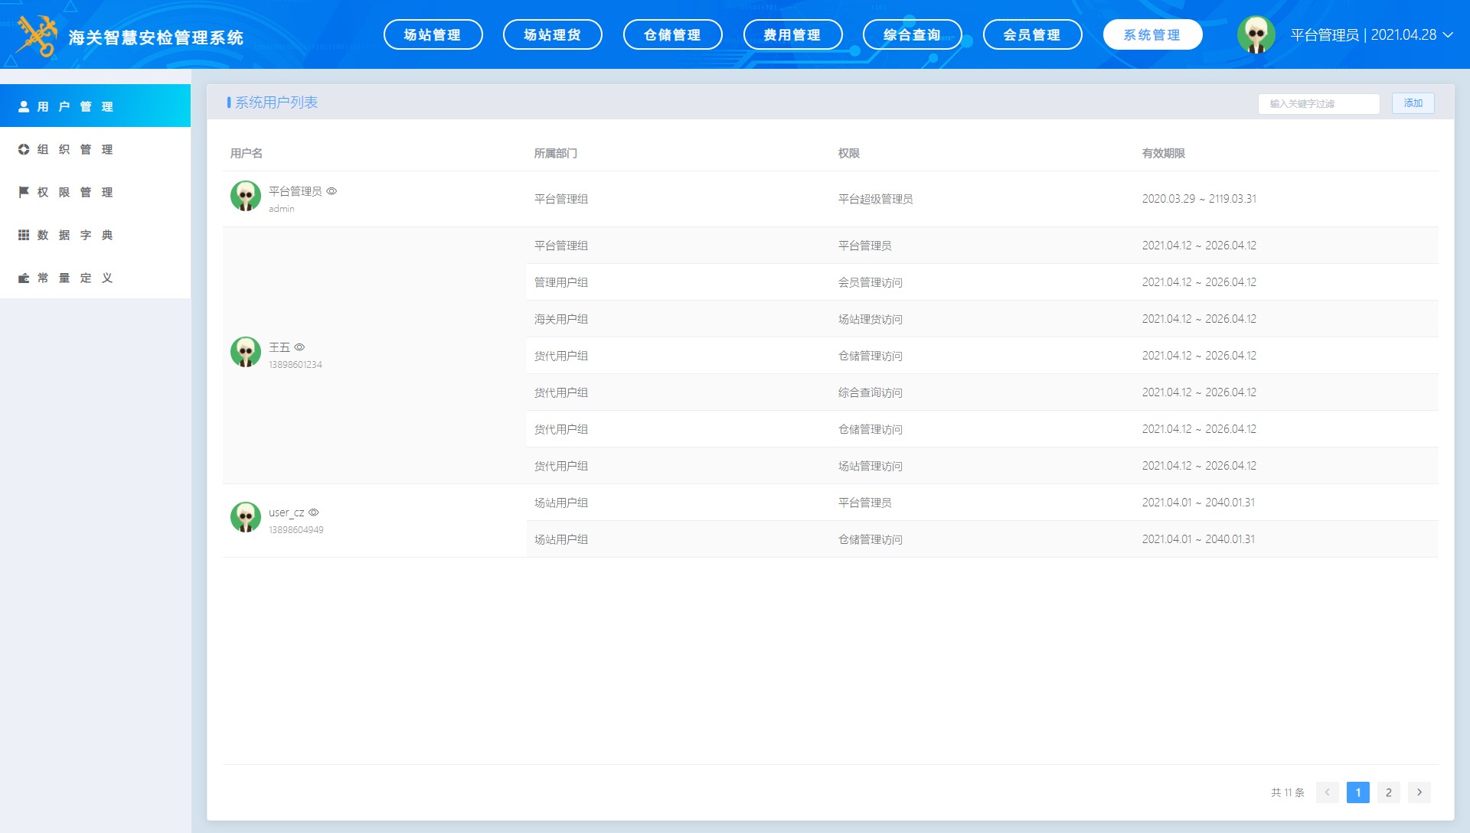Click 王五's avatar in the user list

point(246,352)
